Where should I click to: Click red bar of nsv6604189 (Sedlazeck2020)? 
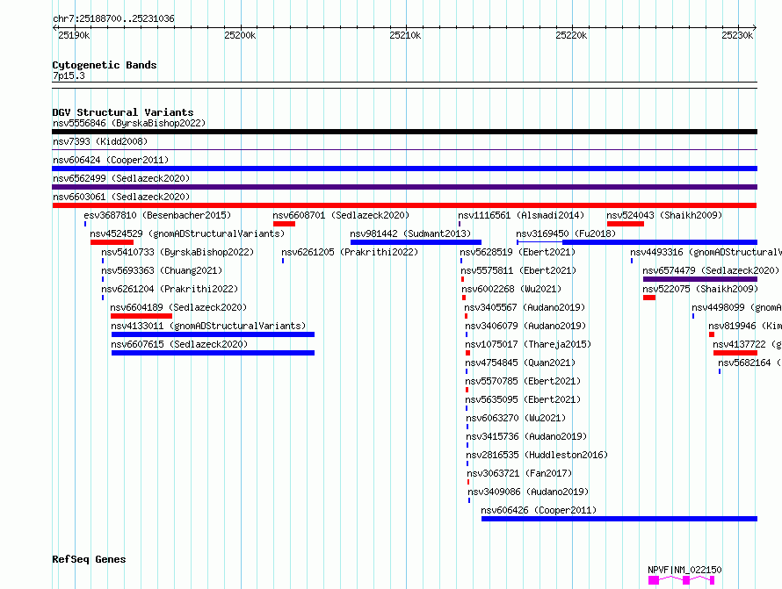141,316
